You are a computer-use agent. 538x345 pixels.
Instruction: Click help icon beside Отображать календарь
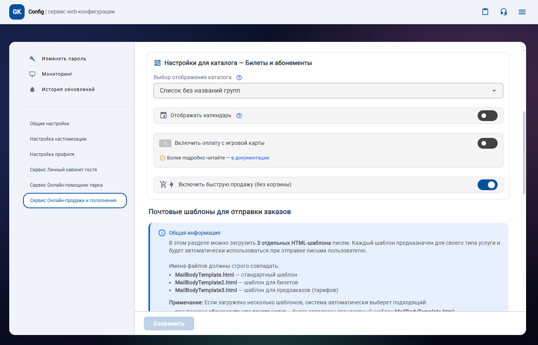tap(239, 116)
